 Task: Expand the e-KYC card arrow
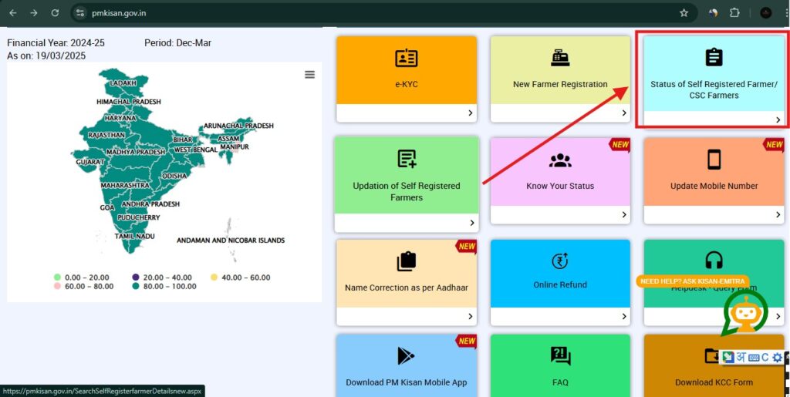470,113
